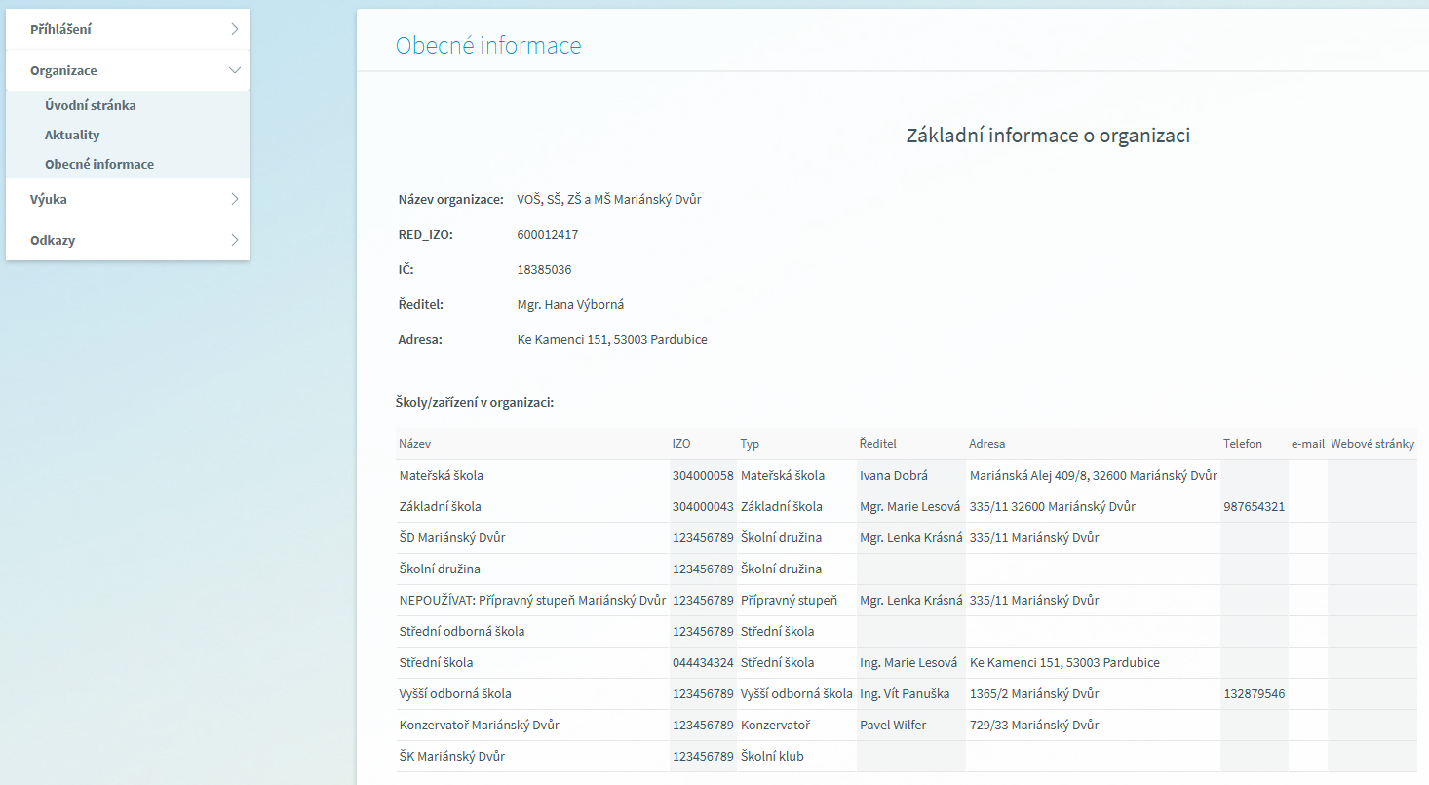Expand the Přihlášení menu chevron

coord(234,29)
